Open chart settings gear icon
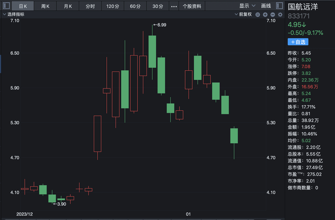Screen dimensions: 335x220 tap(280, 14)
